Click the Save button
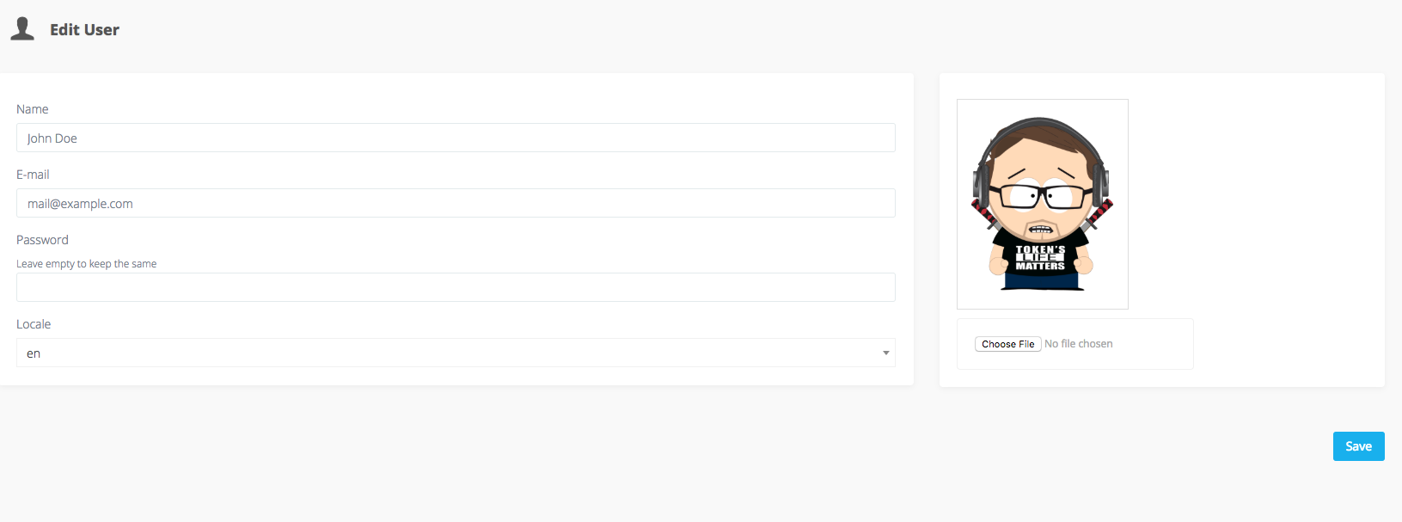 point(1358,445)
